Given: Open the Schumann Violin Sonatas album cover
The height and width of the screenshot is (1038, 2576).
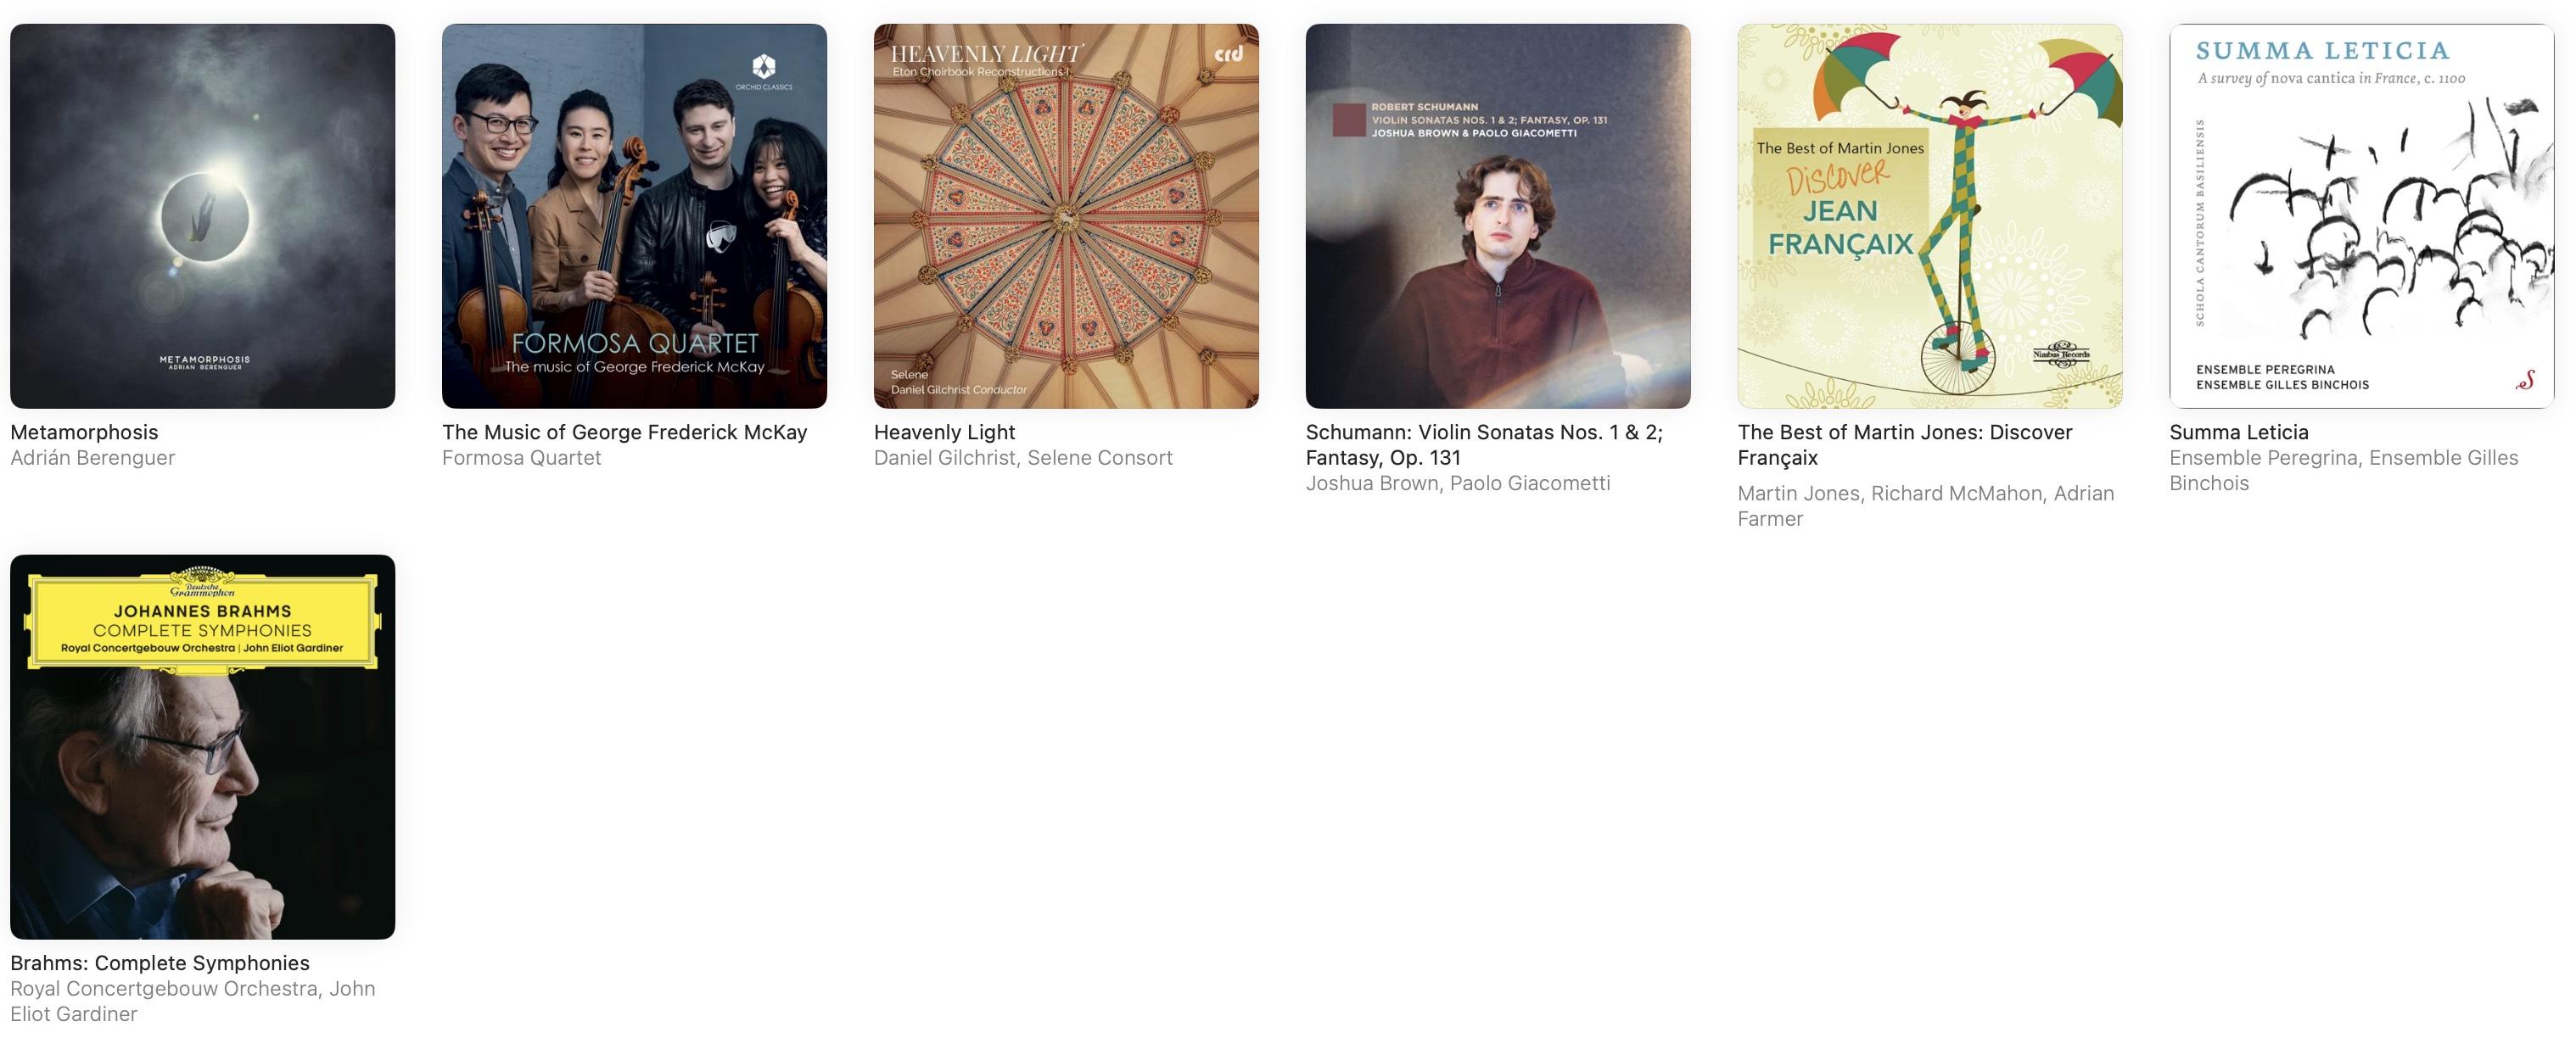Looking at the screenshot, I should pos(1498,215).
